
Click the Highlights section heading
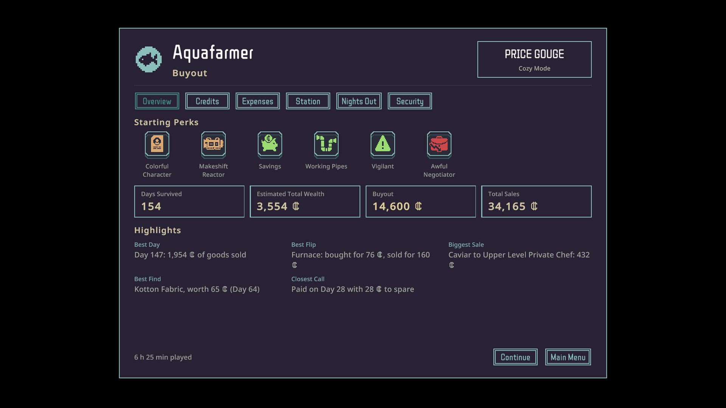coord(158,230)
